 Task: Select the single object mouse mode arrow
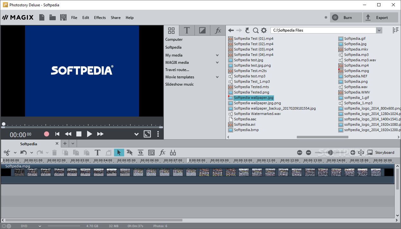[119, 153]
